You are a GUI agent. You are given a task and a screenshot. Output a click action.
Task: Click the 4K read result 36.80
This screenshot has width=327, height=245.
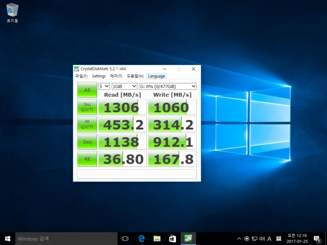click(123, 159)
